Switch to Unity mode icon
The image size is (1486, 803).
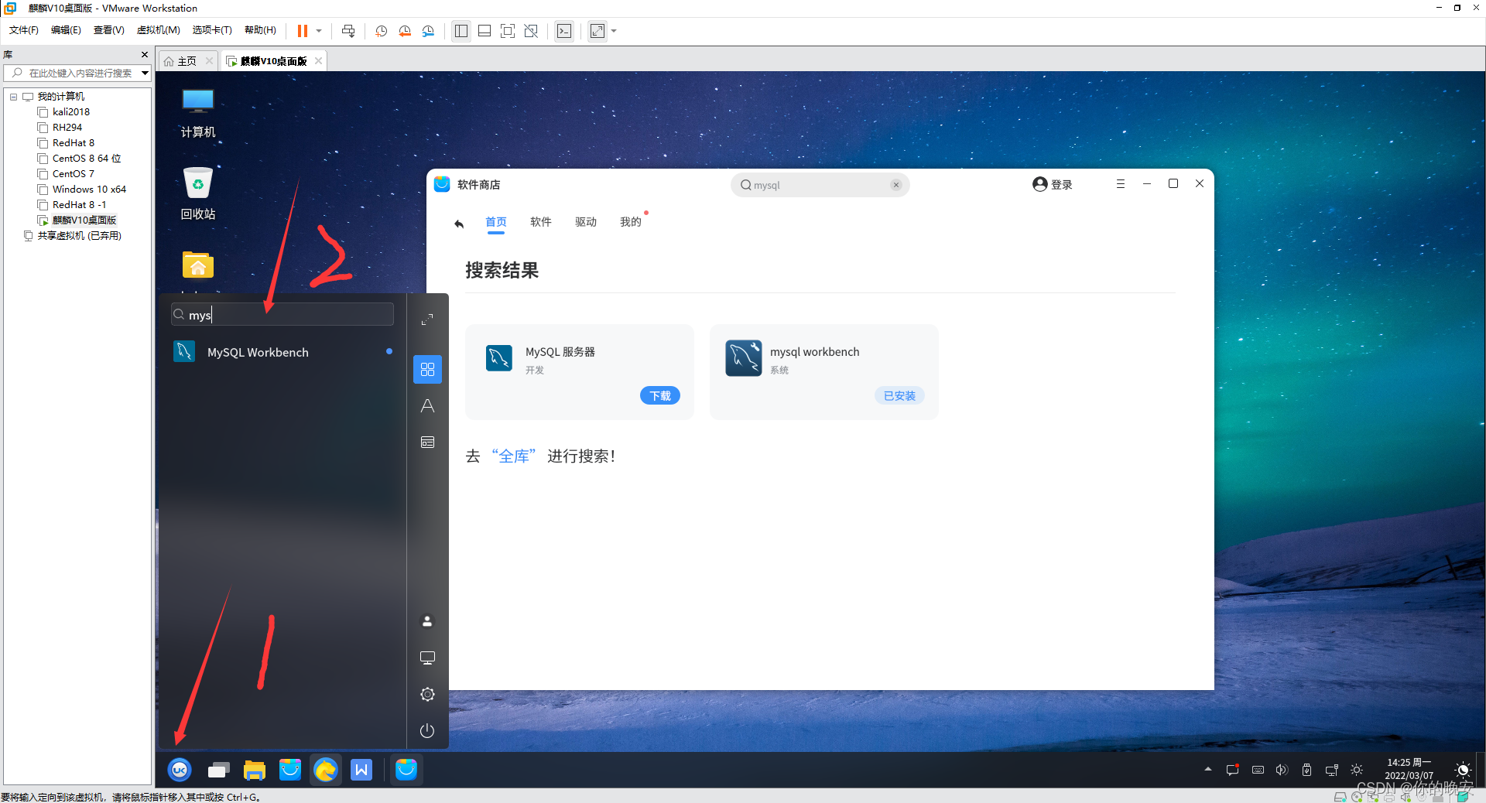[x=531, y=31]
